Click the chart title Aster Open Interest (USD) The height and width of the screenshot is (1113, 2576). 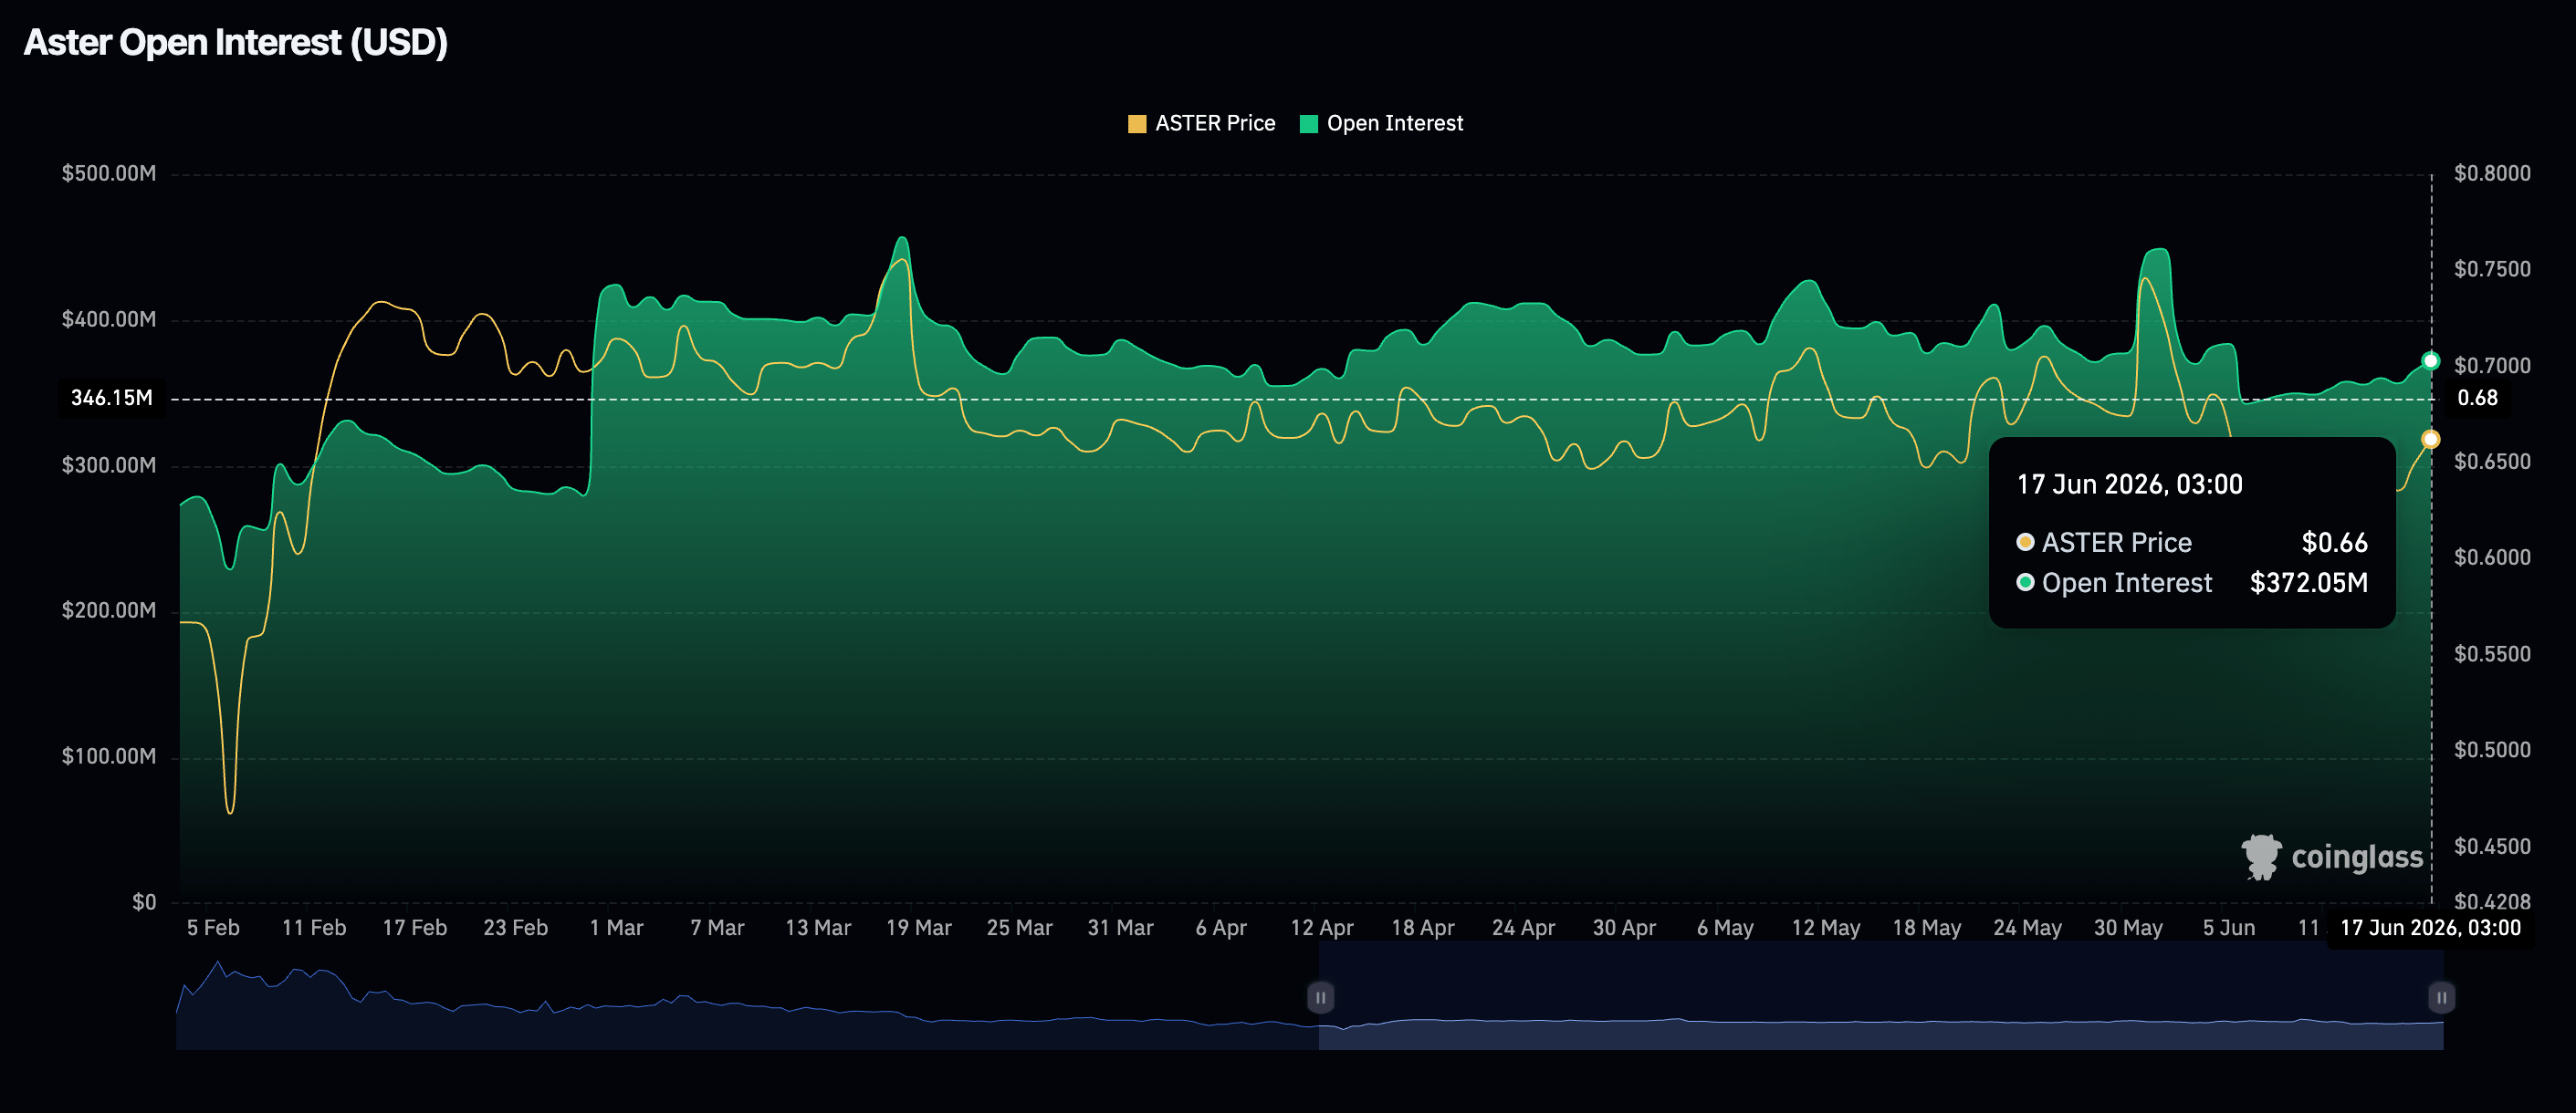pyautogui.click(x=236, y=42)
